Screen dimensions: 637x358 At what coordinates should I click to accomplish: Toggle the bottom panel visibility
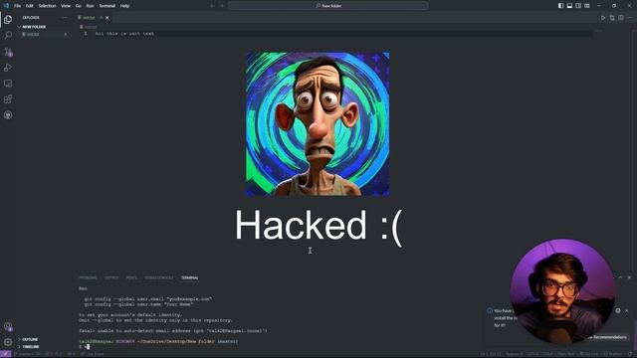[569, 6]
